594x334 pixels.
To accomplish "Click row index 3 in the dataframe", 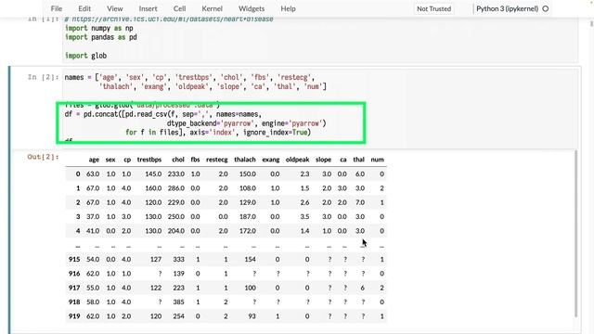I will coord(78,216).
